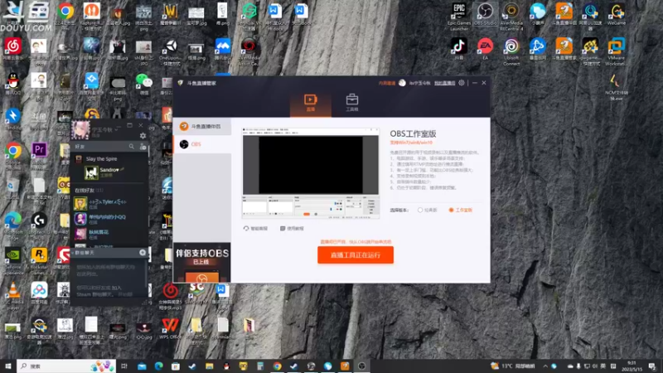Open the 工具箱 toolbox tab
The width and height of the screenshot is (663, 373).
pos(351,103)
